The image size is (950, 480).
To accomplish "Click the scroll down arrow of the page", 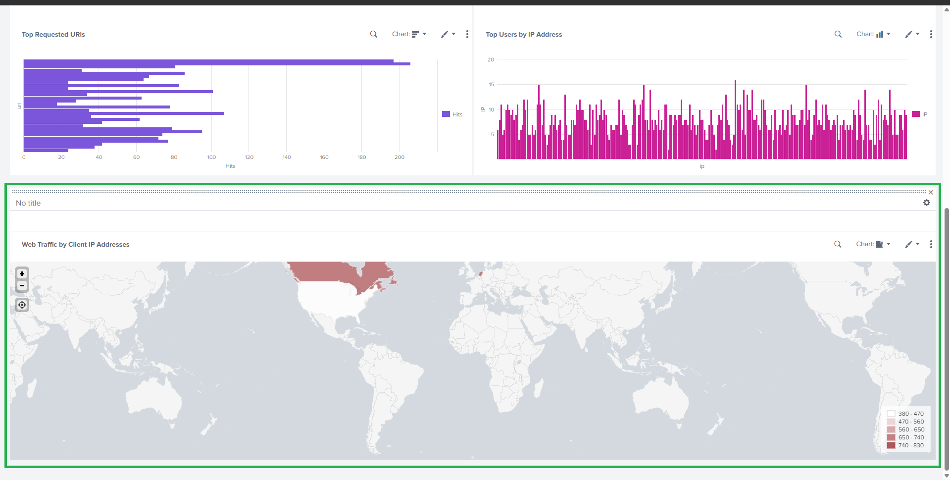I will click(x=947, y=476).
